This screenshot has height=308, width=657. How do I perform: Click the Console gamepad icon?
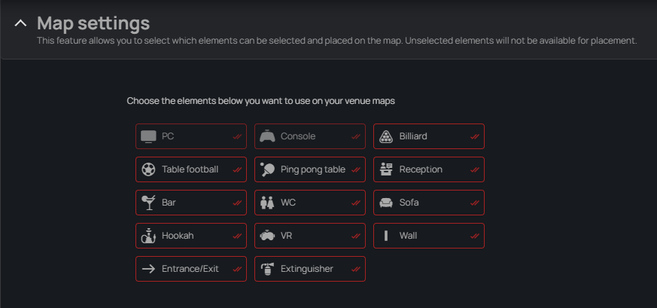(267, 136)
